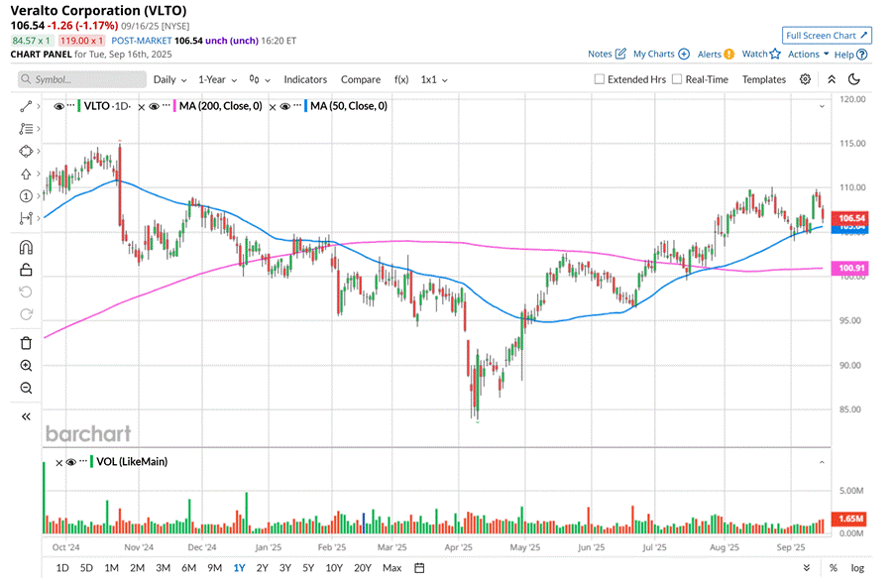The height and width of the screenshot is (584, 894).
Task: Select the arrow annotation tool
Action: 26,174
